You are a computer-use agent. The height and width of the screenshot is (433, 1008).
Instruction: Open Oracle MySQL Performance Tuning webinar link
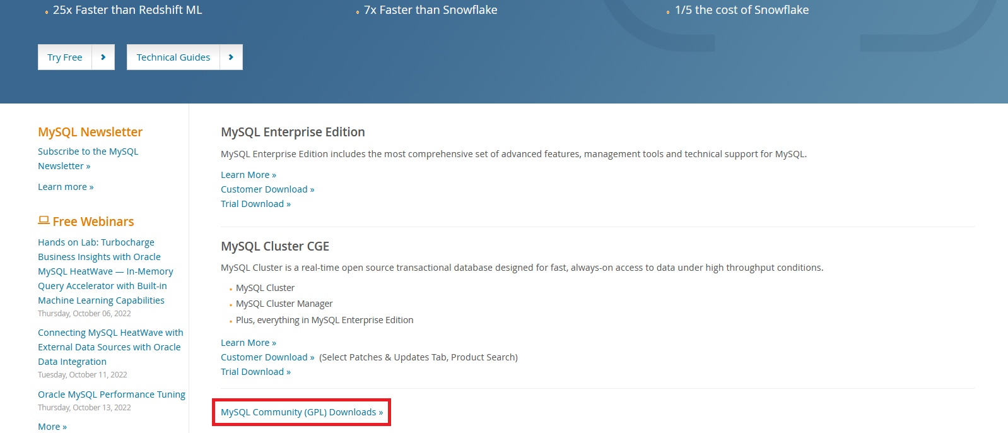coord(112,394)
